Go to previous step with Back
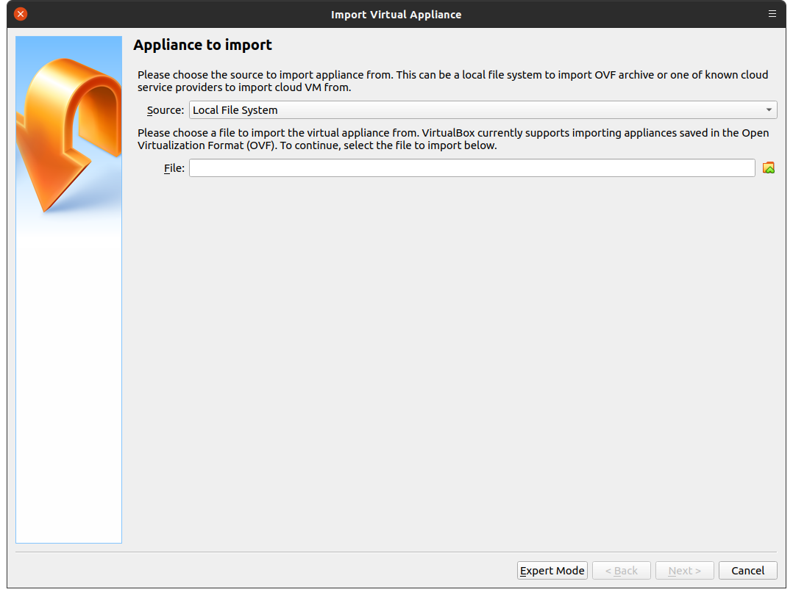Screen dimensions: 793x595 click(621, 571)
